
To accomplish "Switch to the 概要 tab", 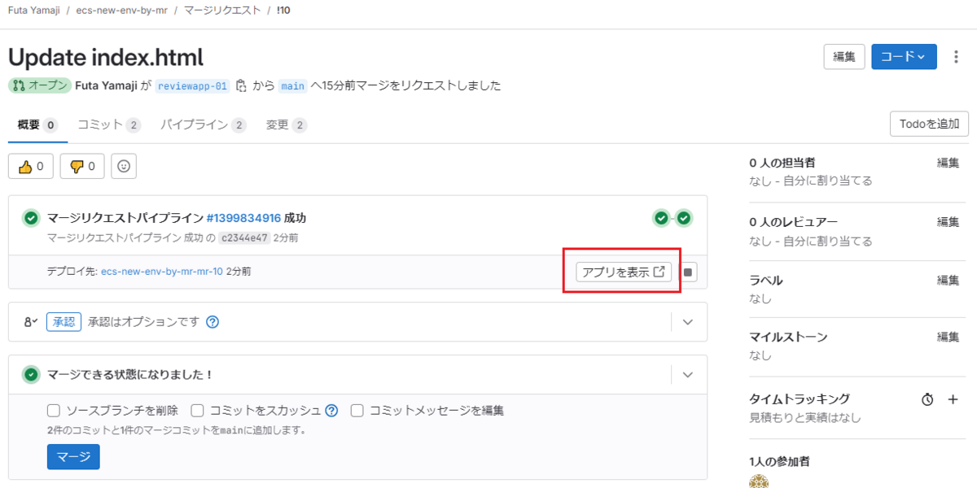I will click(x=37, y=125).
